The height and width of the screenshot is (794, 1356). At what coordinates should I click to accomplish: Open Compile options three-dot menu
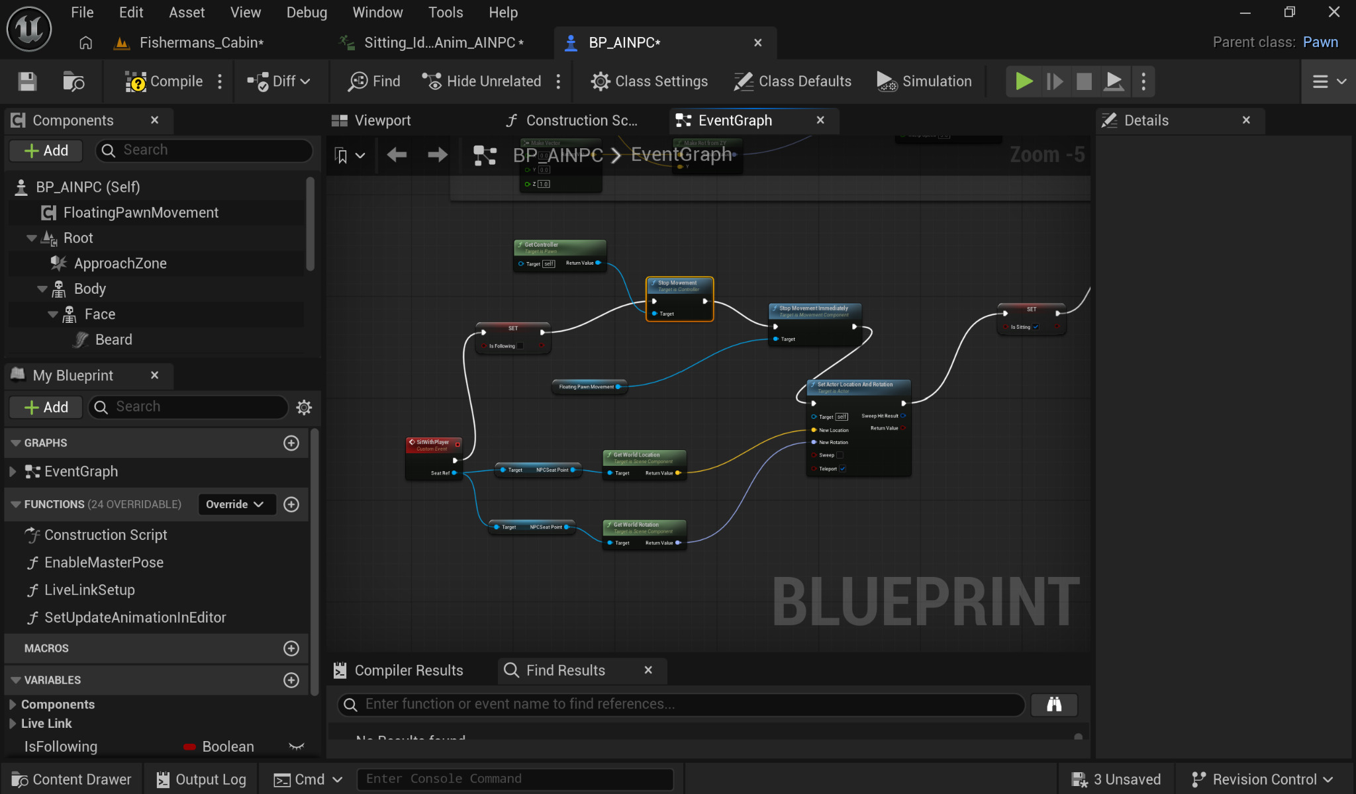click(220, 81)
